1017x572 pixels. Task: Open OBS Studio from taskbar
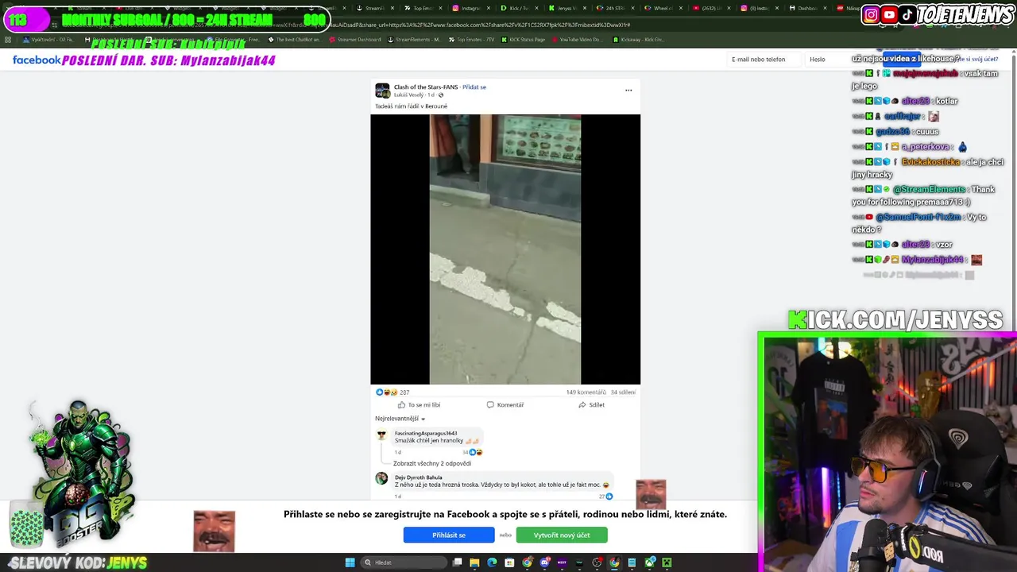click(597, 562)
